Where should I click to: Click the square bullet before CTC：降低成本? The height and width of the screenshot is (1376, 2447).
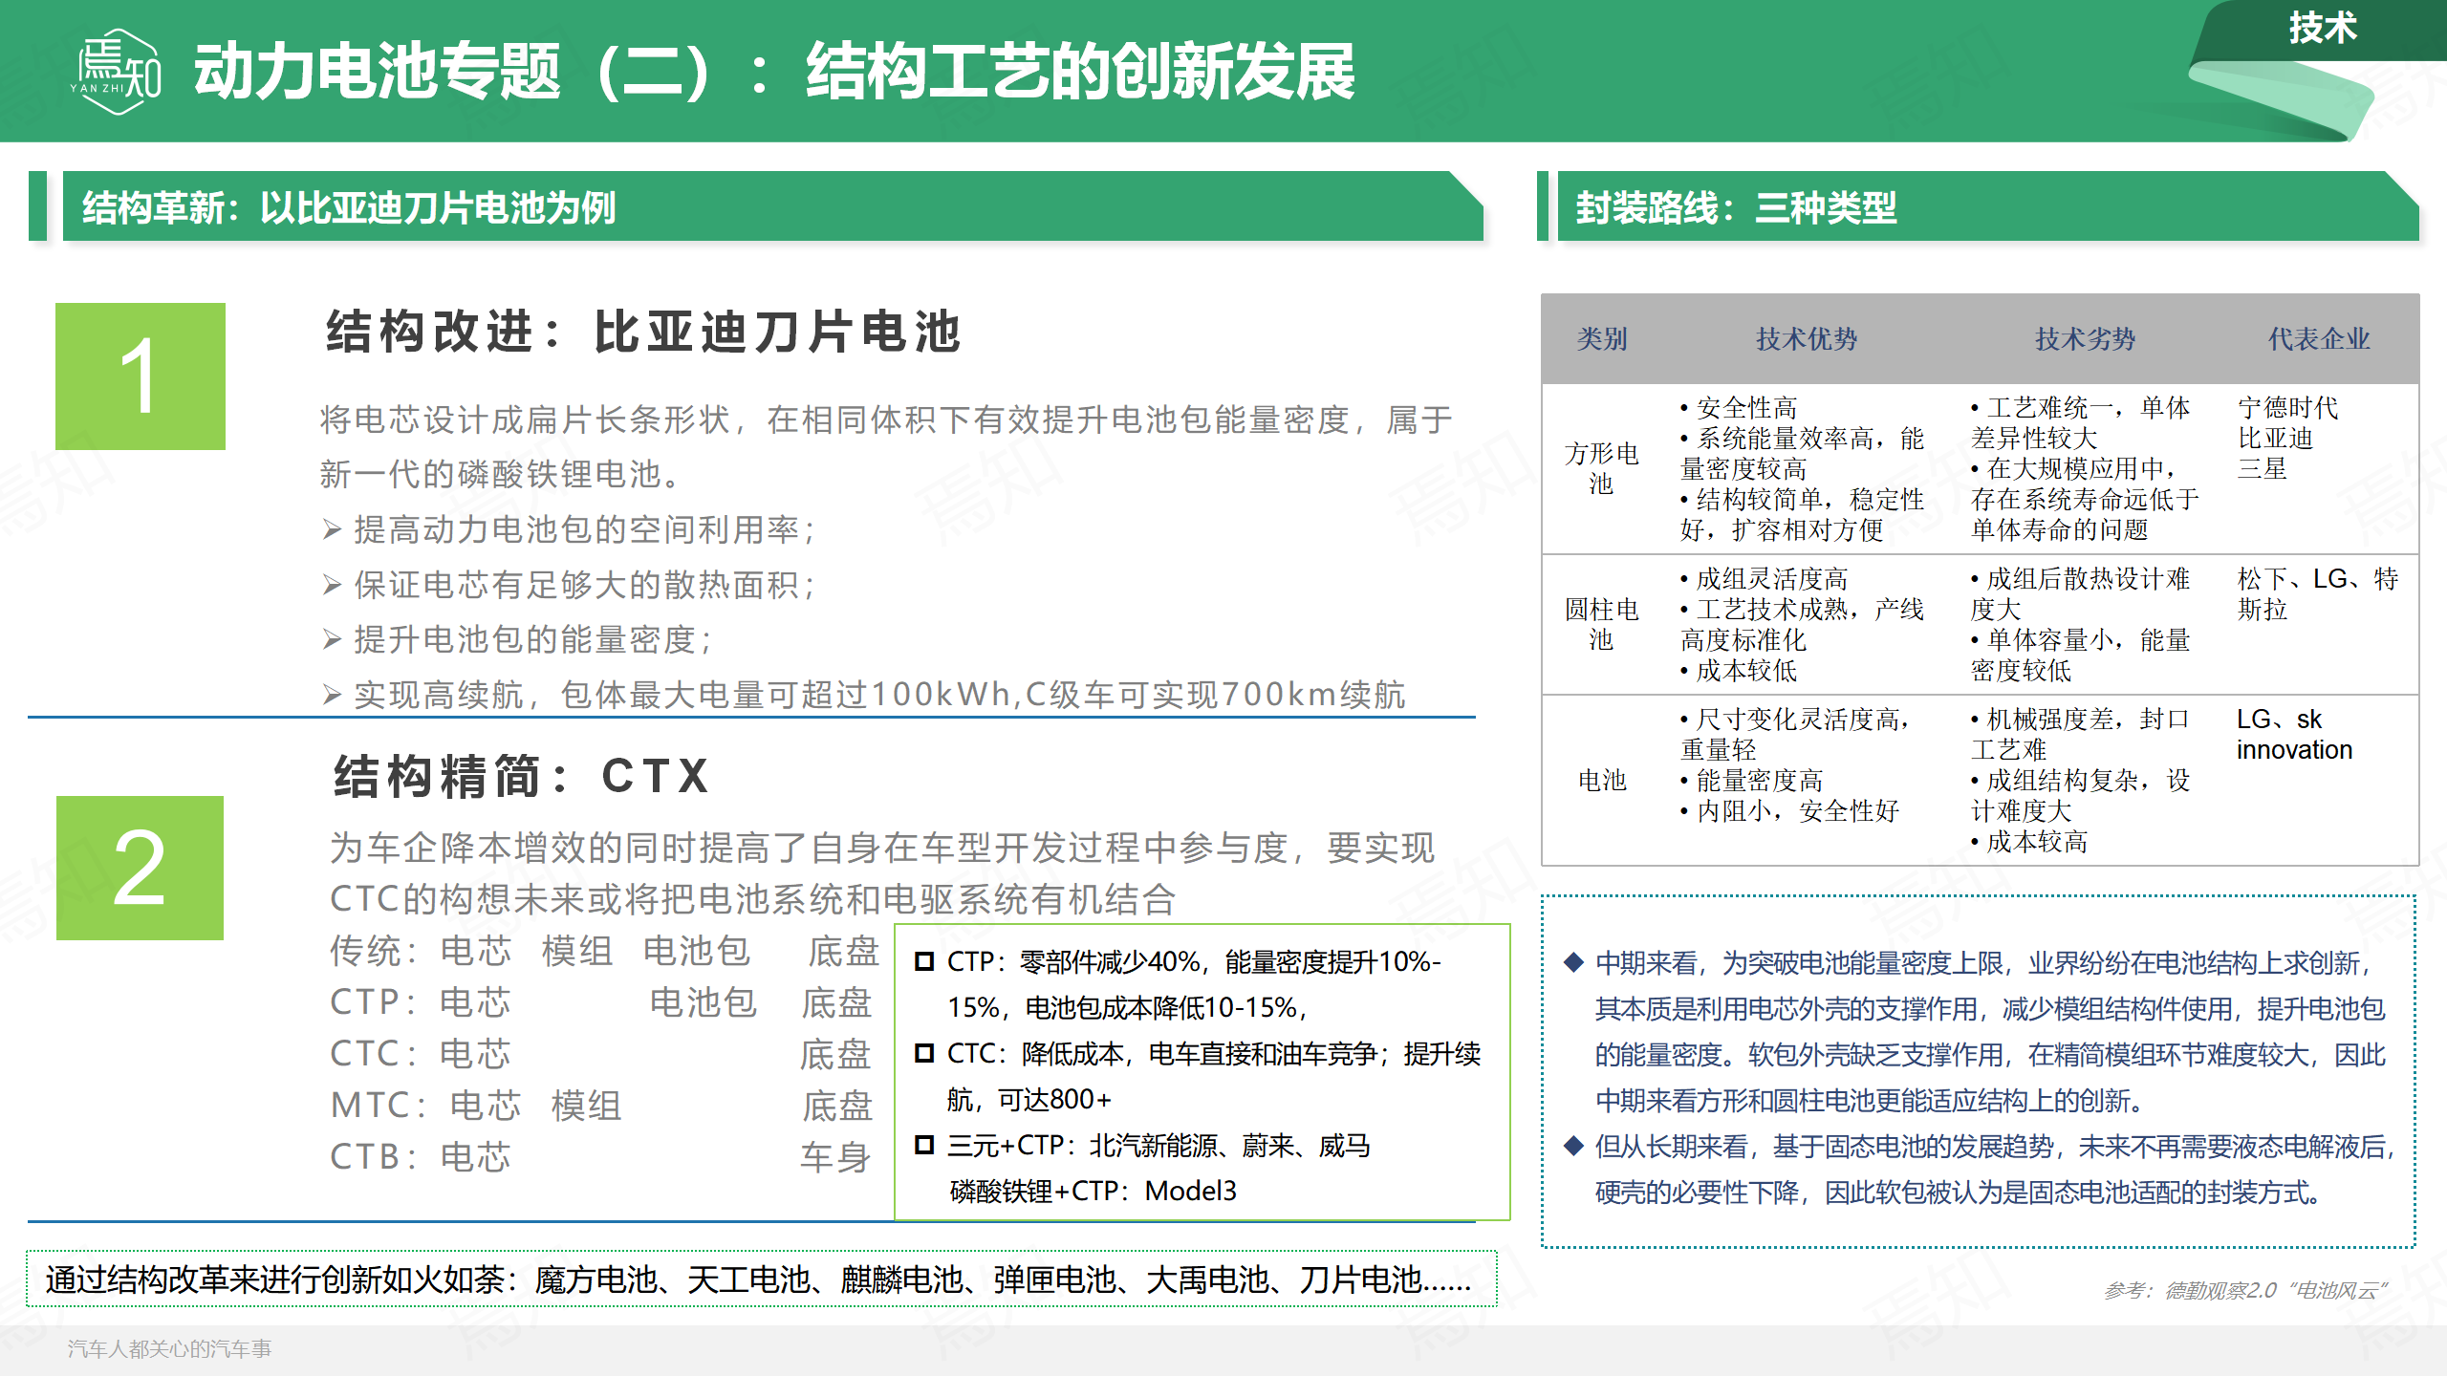pos(923,1053)
